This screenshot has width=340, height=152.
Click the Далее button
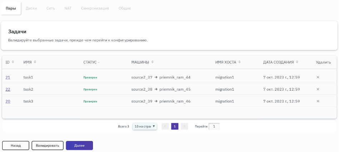tap(79, 146)
